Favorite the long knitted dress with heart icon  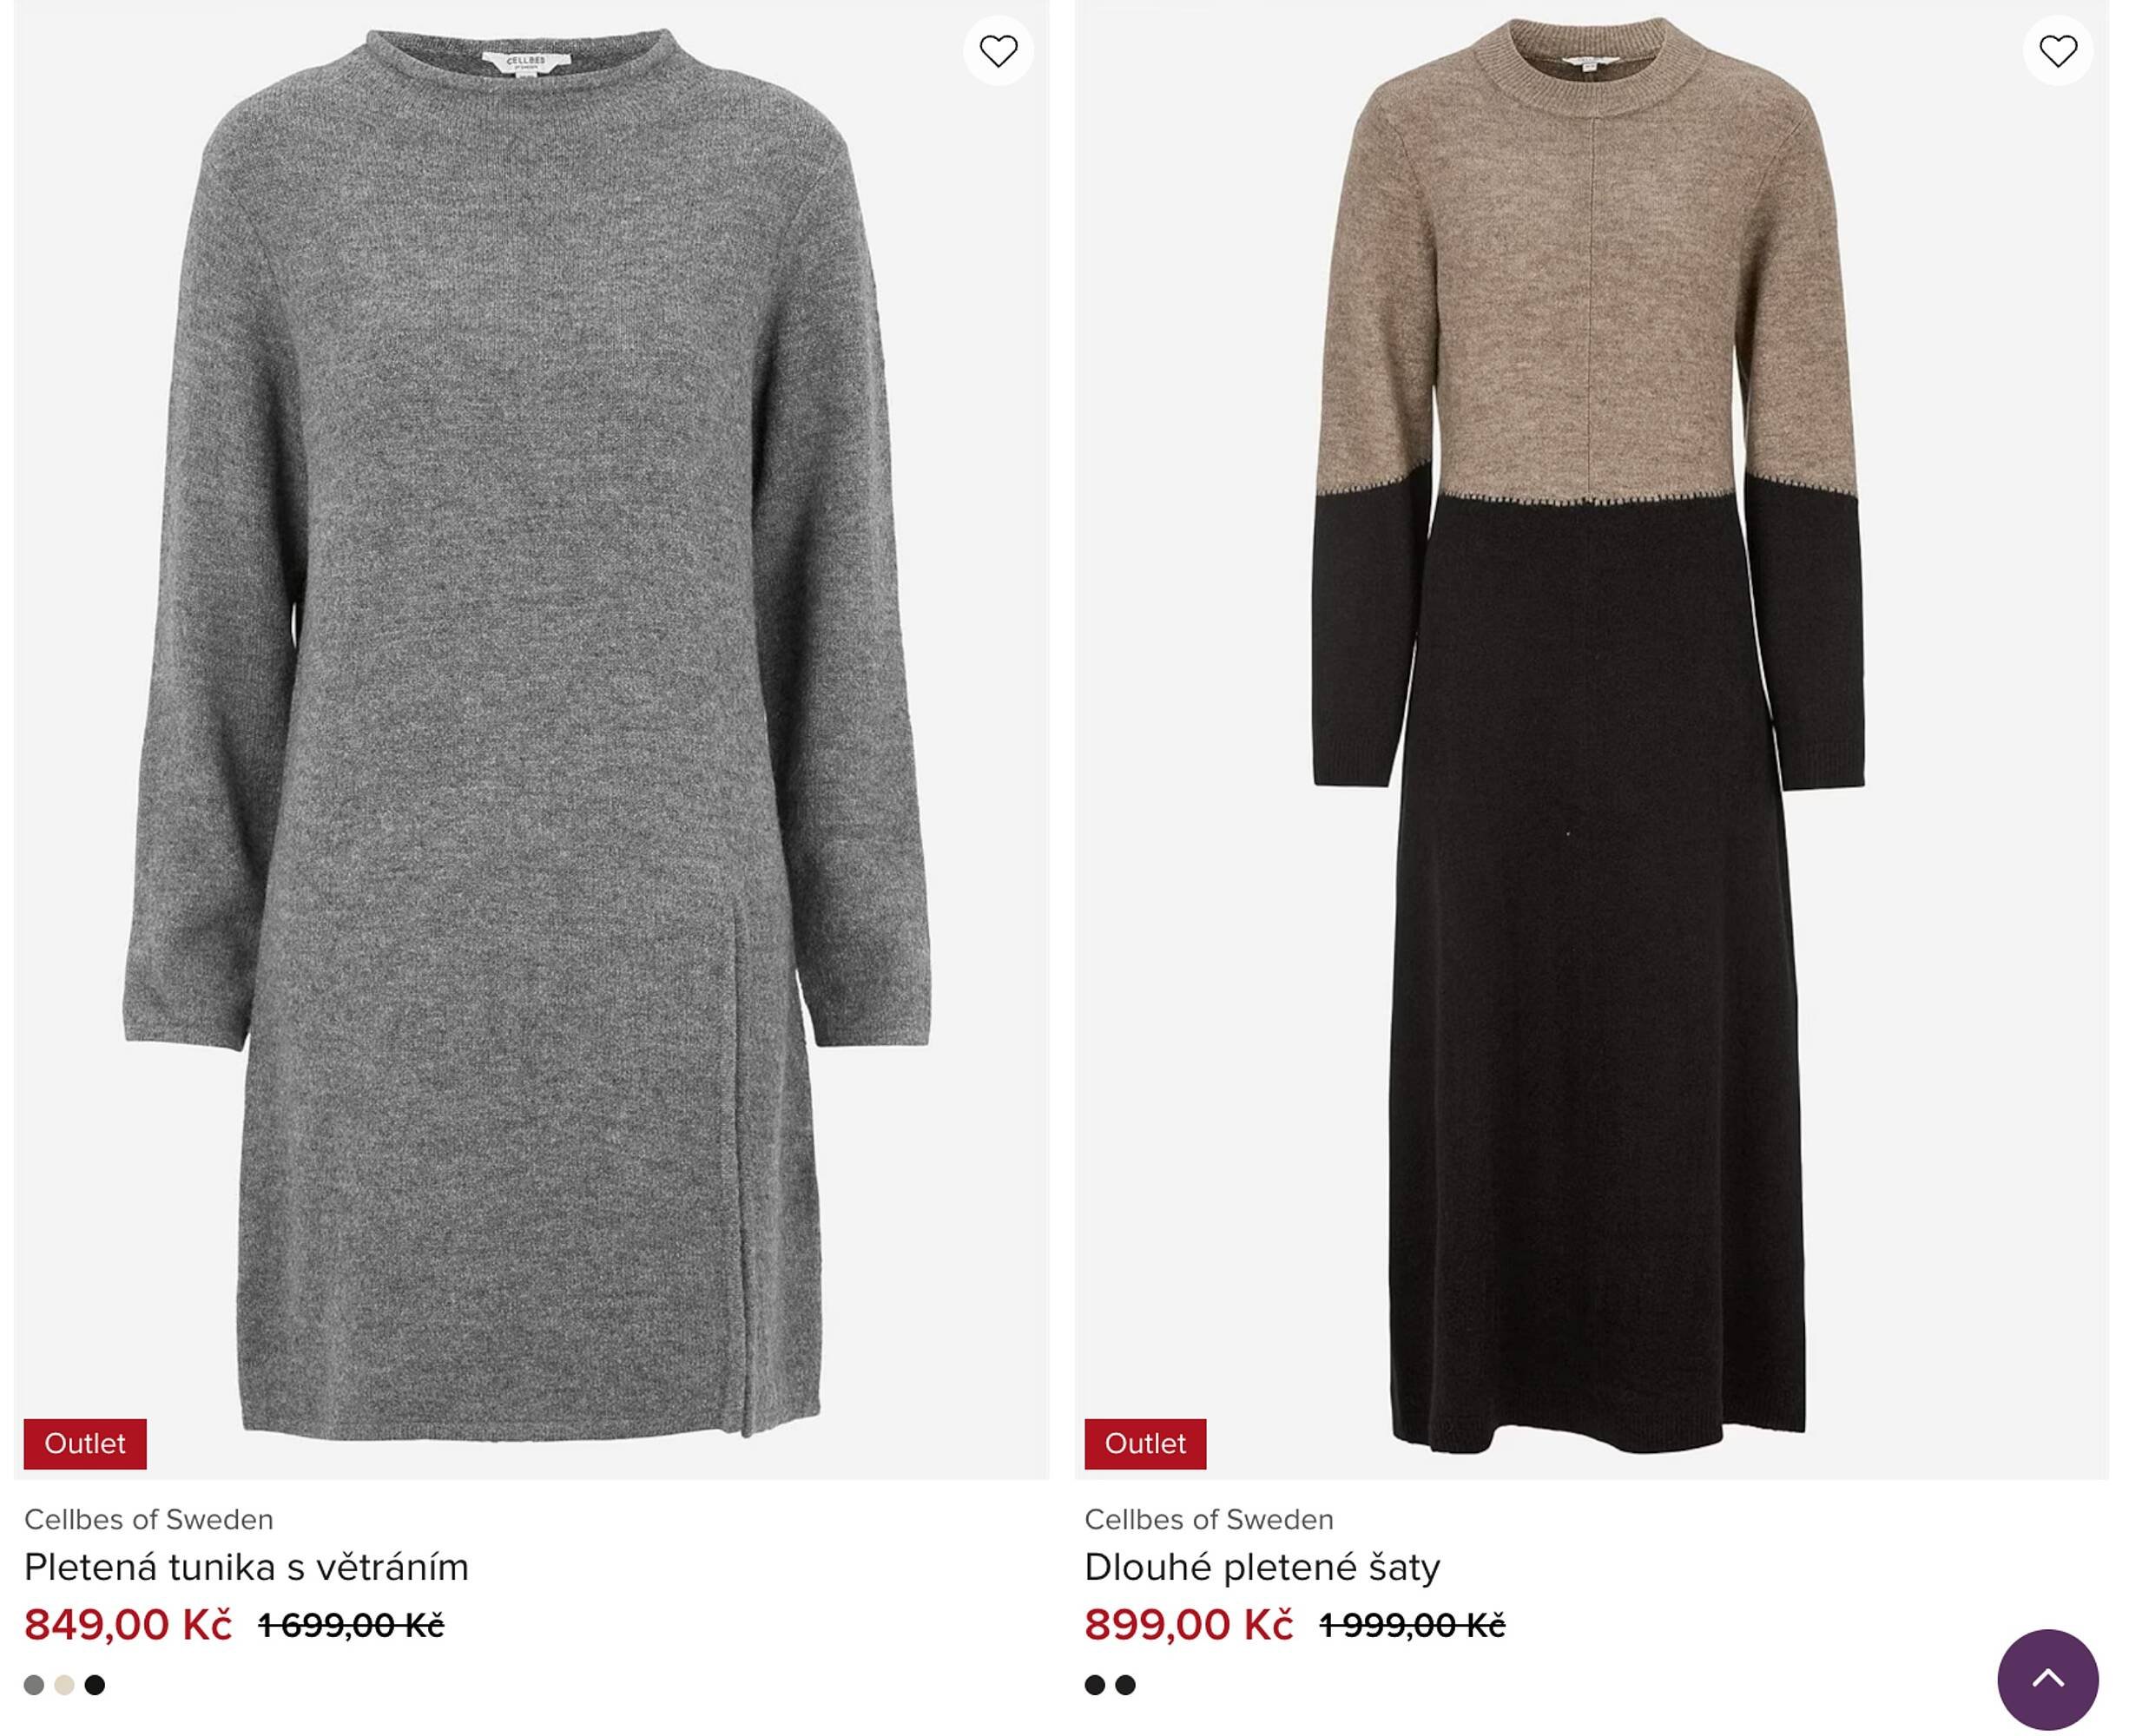(x=2057, y=51)
